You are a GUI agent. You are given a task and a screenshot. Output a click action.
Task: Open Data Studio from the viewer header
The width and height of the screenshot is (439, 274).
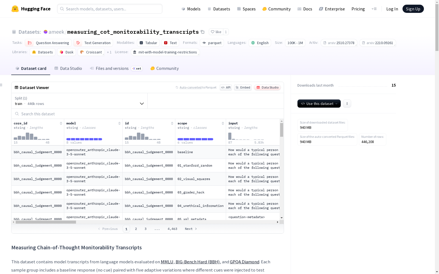[267, 87]
